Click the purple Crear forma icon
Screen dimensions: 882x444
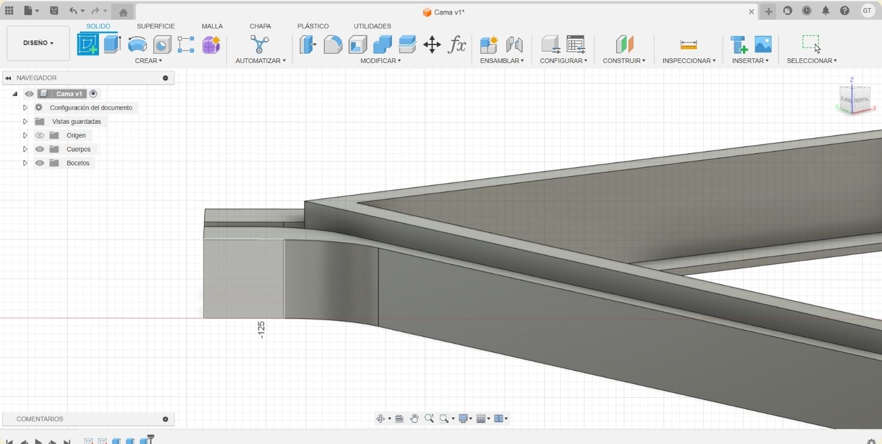click(211, 45)
